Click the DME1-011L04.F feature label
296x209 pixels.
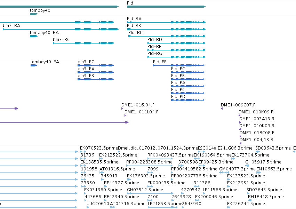(x=142, y=112)
